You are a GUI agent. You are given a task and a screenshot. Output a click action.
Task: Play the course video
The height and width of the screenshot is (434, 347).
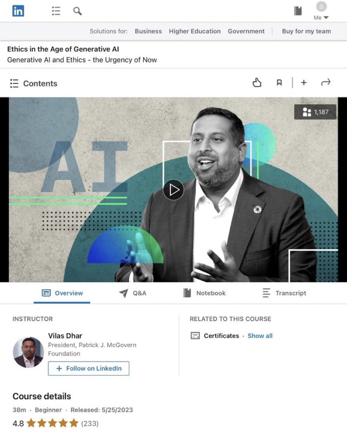coord(173,190)
